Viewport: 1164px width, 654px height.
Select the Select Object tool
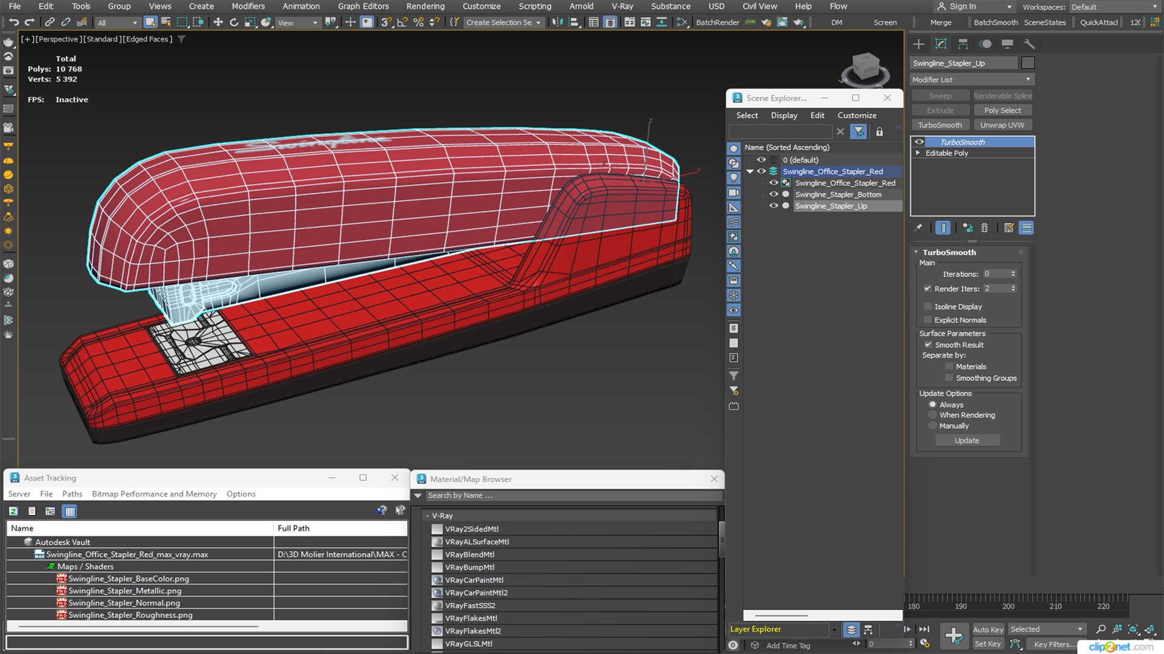coord(150,22)
